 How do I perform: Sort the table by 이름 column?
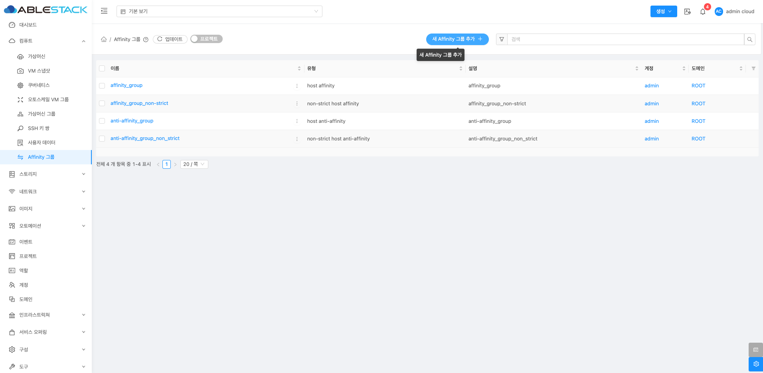(299, 69)
